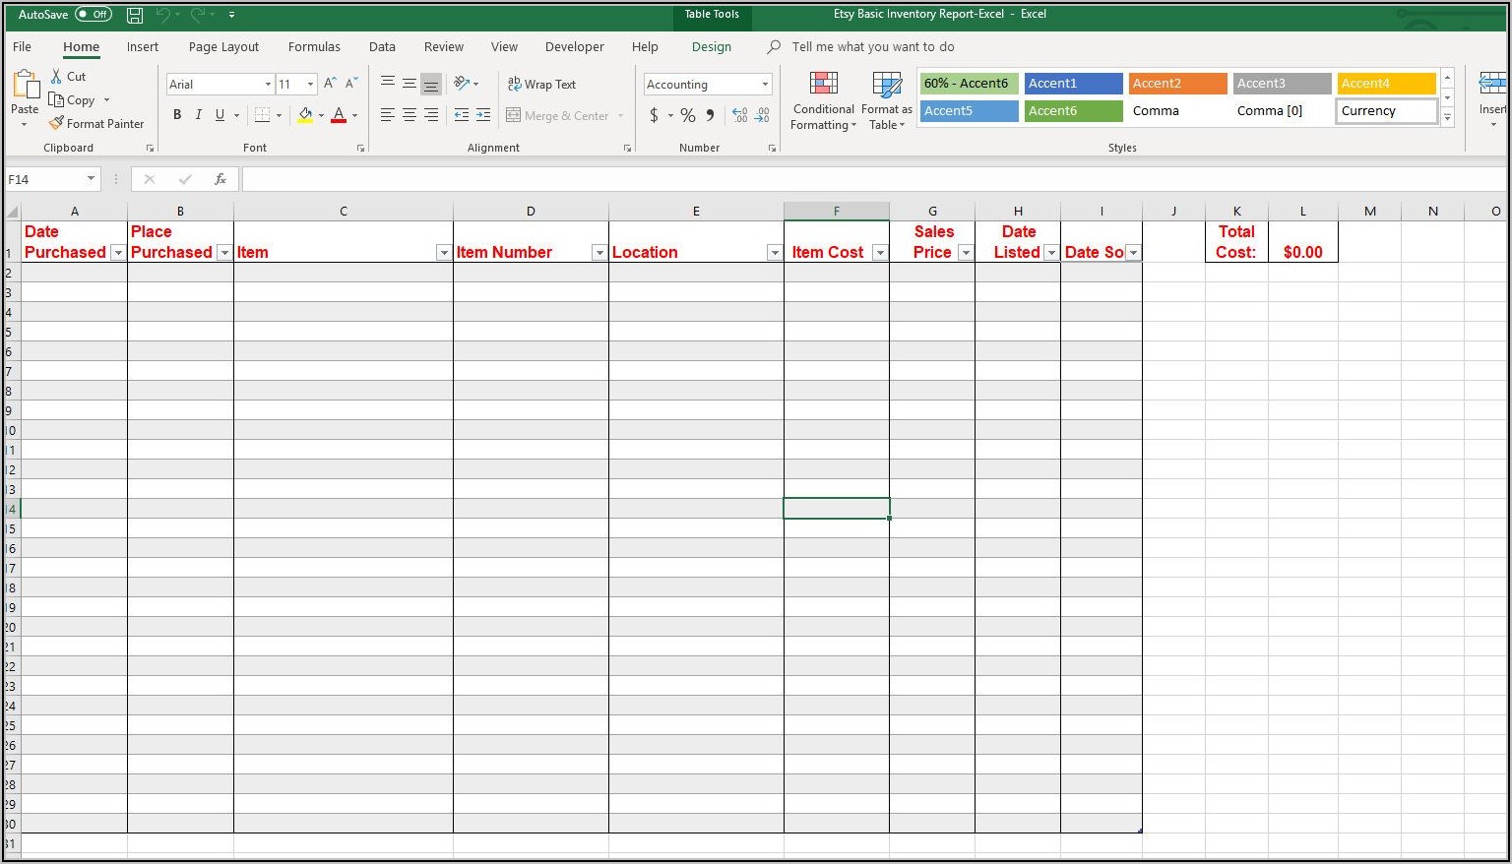Apply Percent Style format
Screen dimensions: 1512x864
pyautogui.click(x=687, y=116)
